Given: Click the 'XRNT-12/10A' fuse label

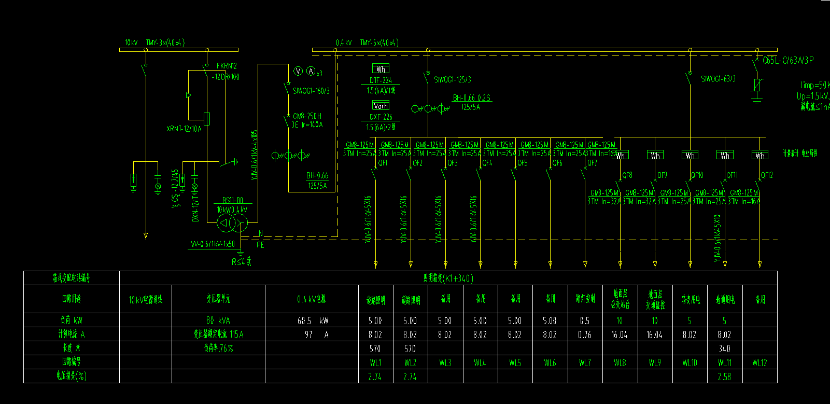Looking at the screenshot, I should [x=184, y=129].
